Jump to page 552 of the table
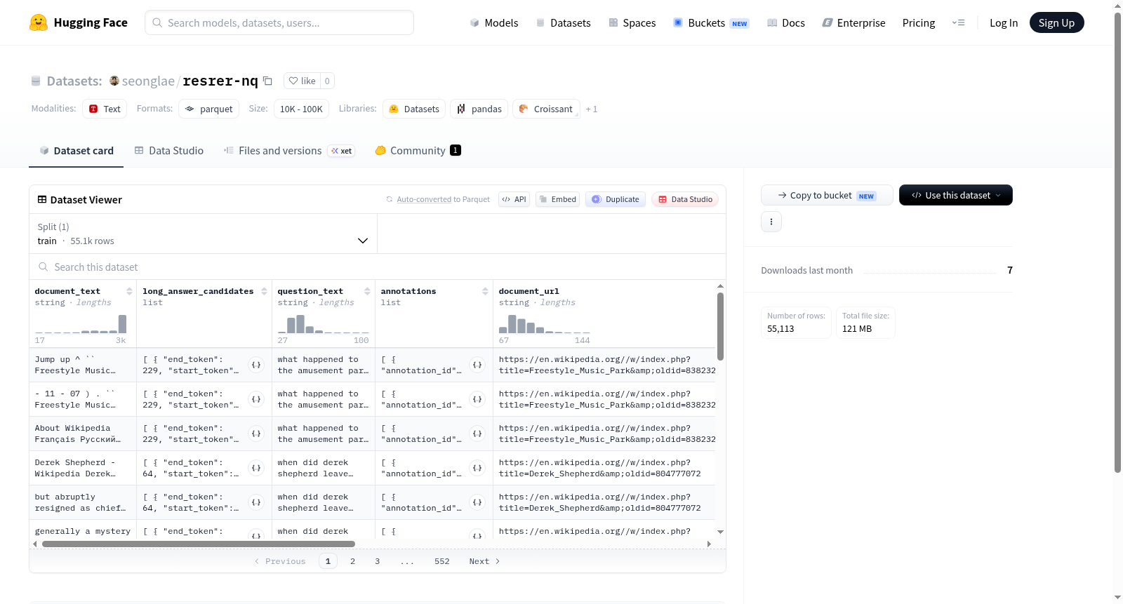The width and height of the screenshot is (1123, 604). coord(441,561)
